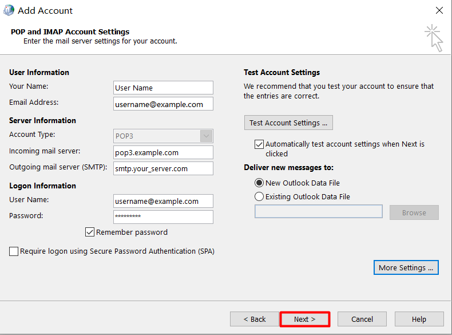Click the cursor wizard icon at top right
Screen dimensions: 452x335
click(434, 38)
